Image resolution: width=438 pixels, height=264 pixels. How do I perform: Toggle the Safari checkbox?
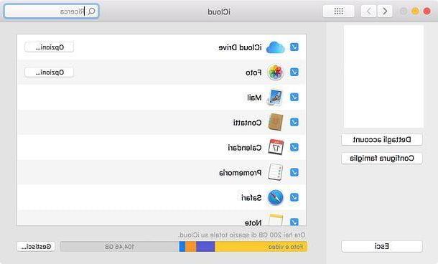(294, 197)
